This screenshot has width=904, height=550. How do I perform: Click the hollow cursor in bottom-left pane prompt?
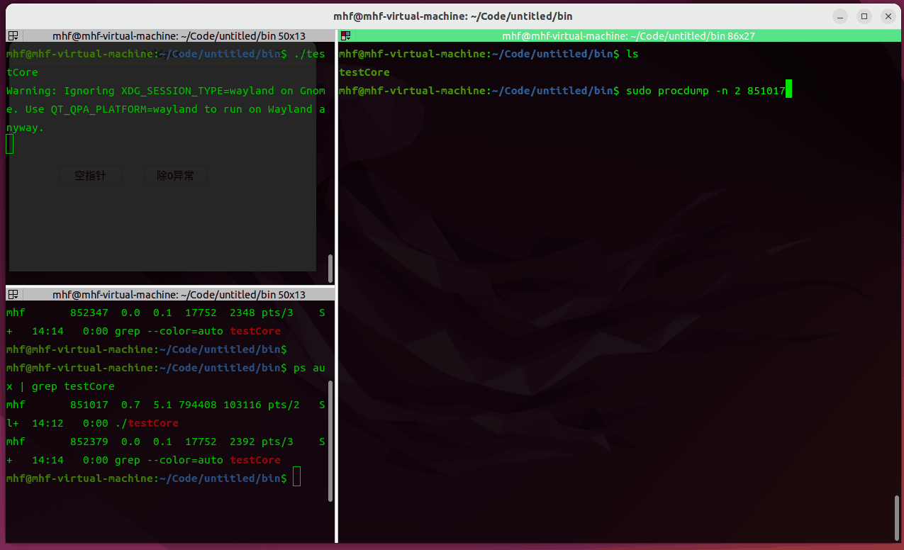(x=296, y=477)
